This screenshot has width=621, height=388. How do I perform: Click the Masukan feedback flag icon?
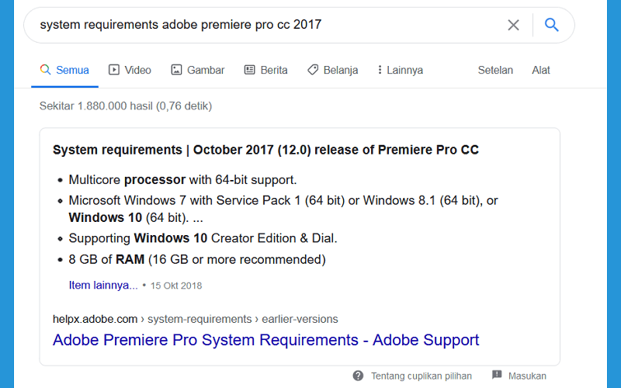coord(497,375)
